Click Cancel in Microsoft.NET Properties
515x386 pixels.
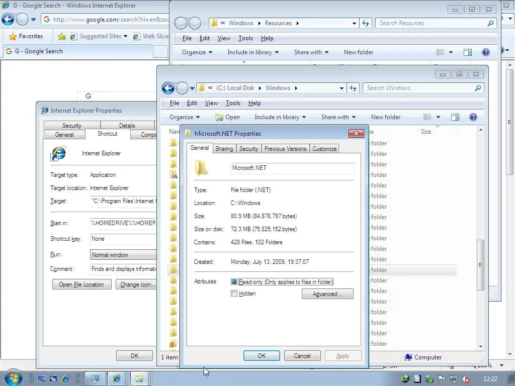tap(302, 356)
